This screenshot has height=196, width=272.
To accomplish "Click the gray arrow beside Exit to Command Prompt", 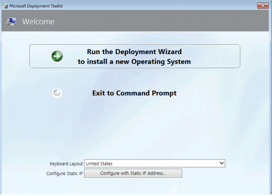I will tap(57, 93).
